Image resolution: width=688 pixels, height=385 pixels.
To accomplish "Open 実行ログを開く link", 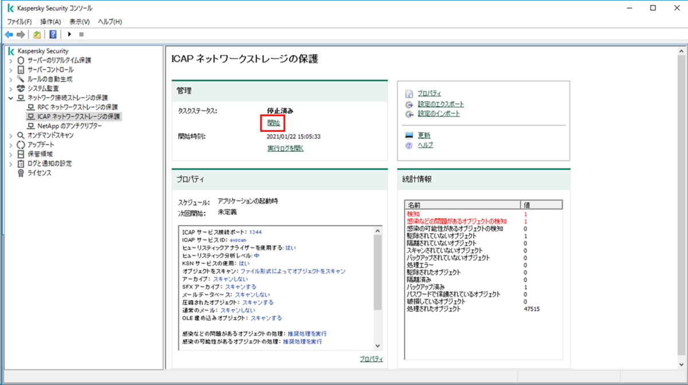I will tap(286, 148).
